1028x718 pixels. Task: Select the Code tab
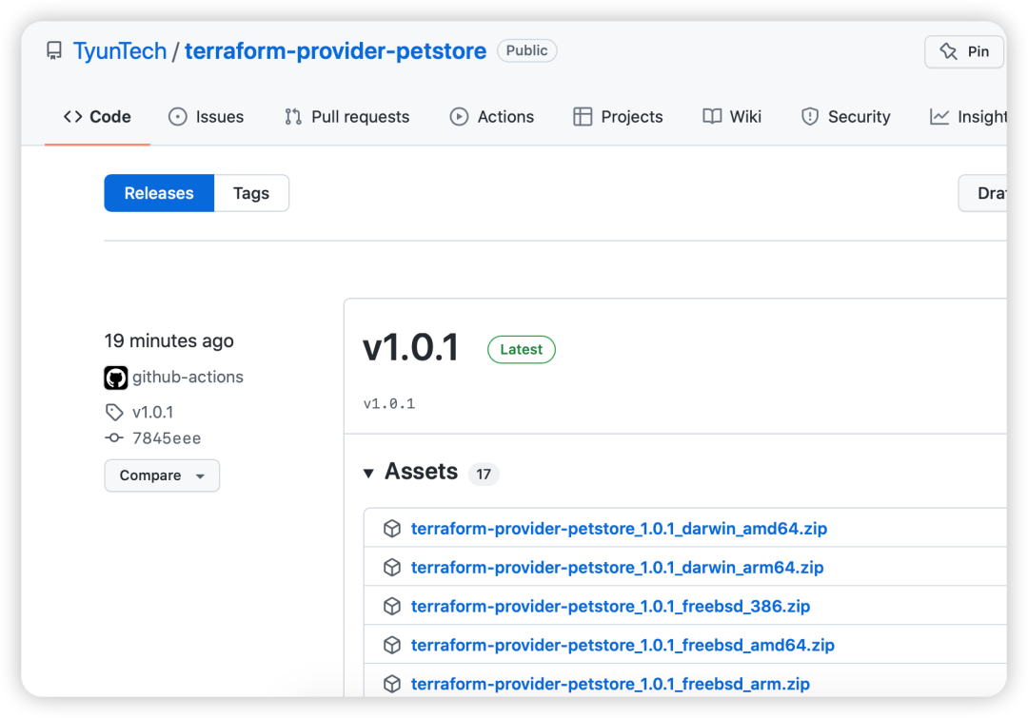(97, 117)
